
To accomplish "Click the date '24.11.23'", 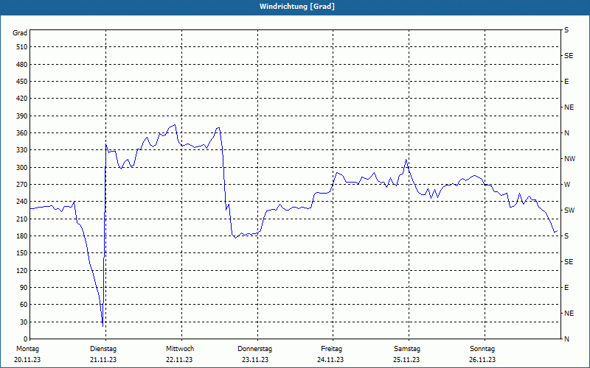I will pyautogui.click(x=330, y=360).
